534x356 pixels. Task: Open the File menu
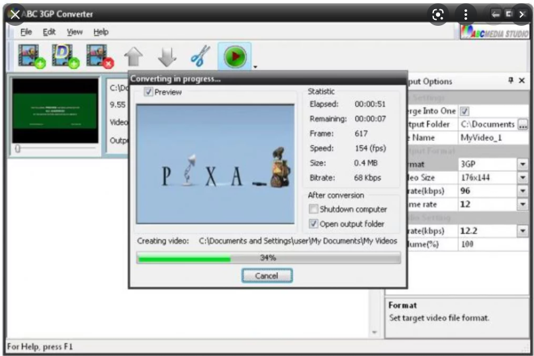[x=26, y=32]
